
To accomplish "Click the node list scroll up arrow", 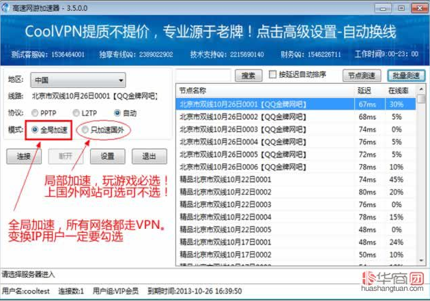I will [x=421, y=89].
